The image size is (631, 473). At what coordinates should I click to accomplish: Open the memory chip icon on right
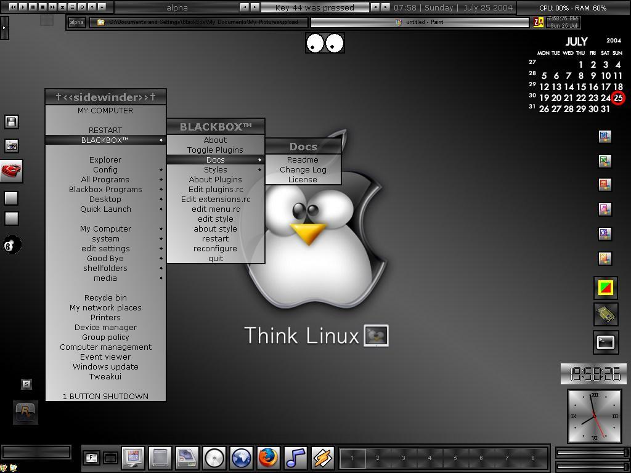click(x=606, y=315)
